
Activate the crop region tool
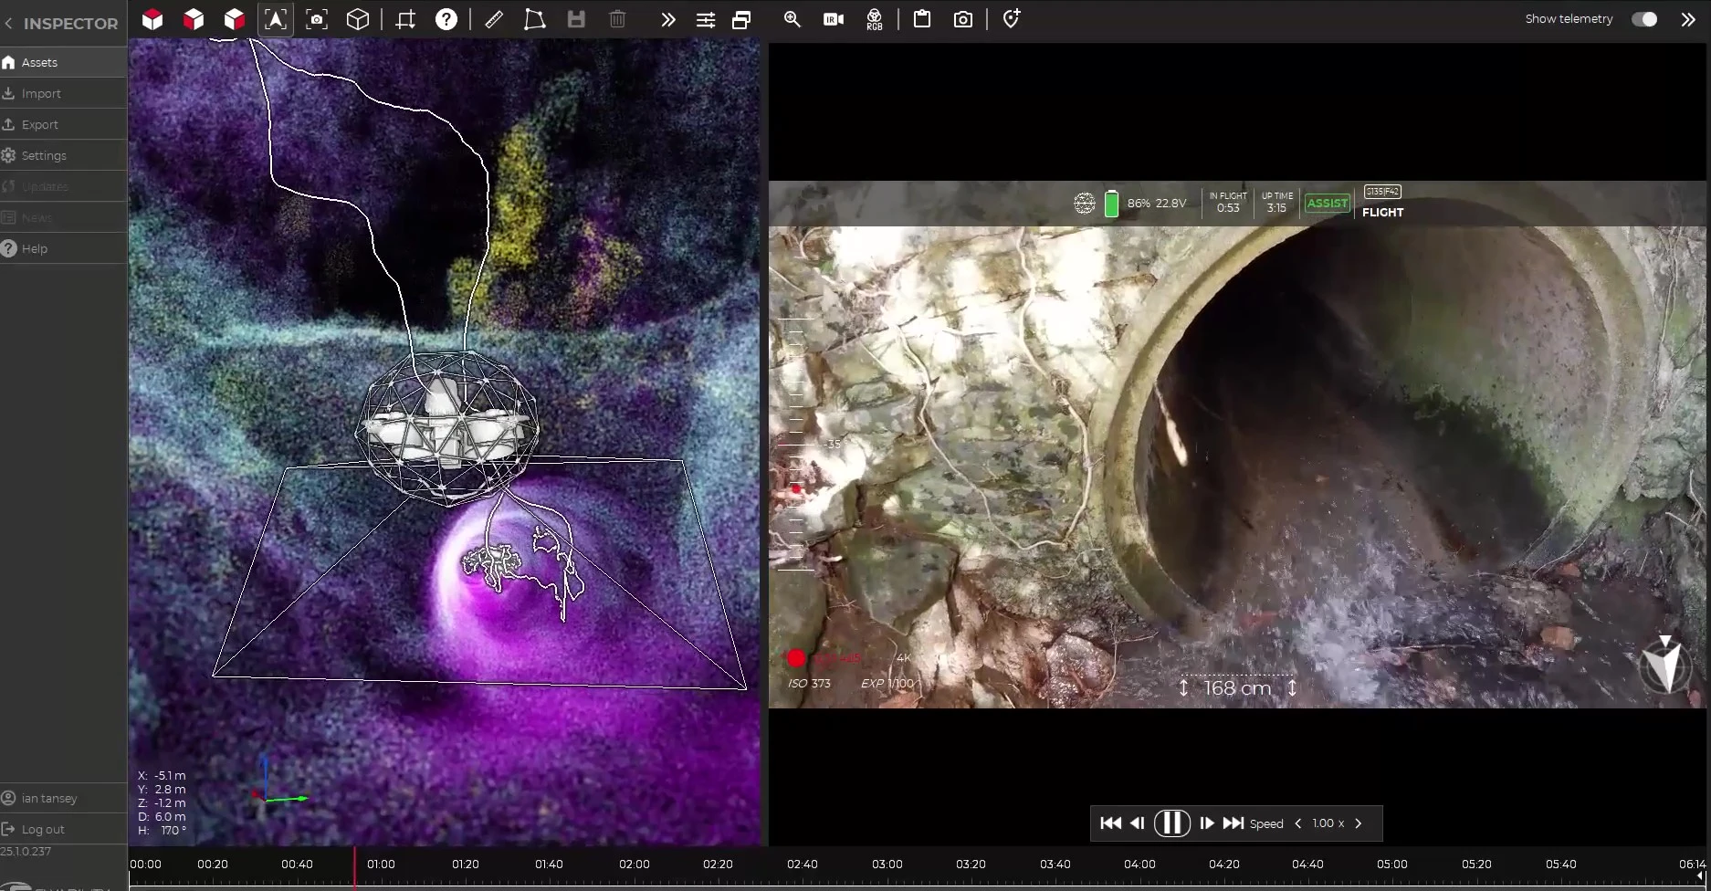pyautogui.click(x=405, y=19)
